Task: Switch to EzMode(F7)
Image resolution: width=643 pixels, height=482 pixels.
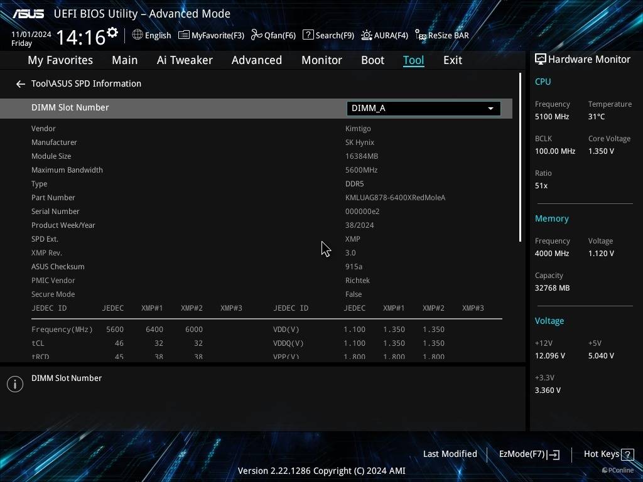Action: (x=529, y=454)
